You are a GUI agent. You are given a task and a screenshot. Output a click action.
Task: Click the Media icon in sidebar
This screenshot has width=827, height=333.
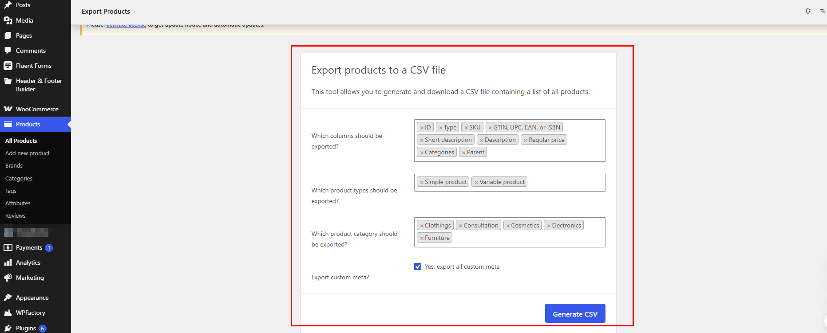8,20
